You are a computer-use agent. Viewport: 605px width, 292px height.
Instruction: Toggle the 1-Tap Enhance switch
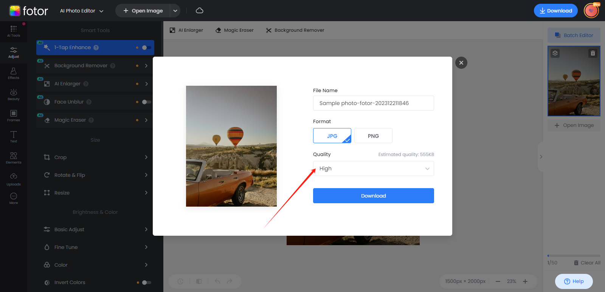pyautogui.click(x=146, y=48)
